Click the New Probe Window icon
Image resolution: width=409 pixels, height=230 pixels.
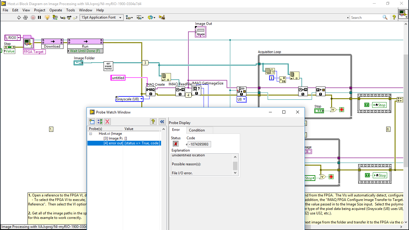click(92, 121)
